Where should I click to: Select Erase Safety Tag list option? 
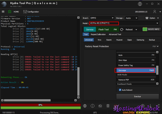(x=126, y=65)
